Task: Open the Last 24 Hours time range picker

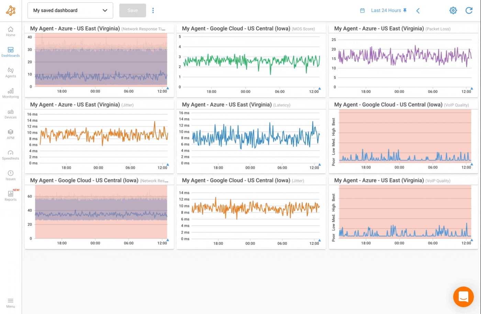Action: (x=385, y=11)
